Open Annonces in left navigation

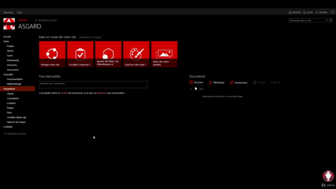(12, 65)
